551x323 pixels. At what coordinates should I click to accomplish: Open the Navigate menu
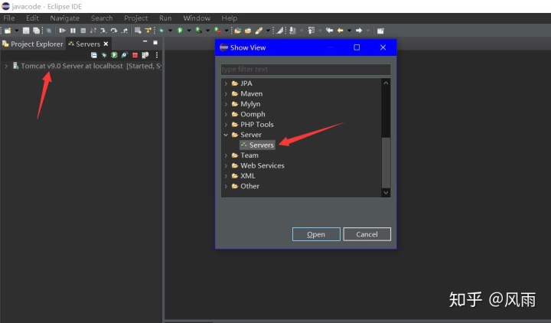(x=64, y=18)
